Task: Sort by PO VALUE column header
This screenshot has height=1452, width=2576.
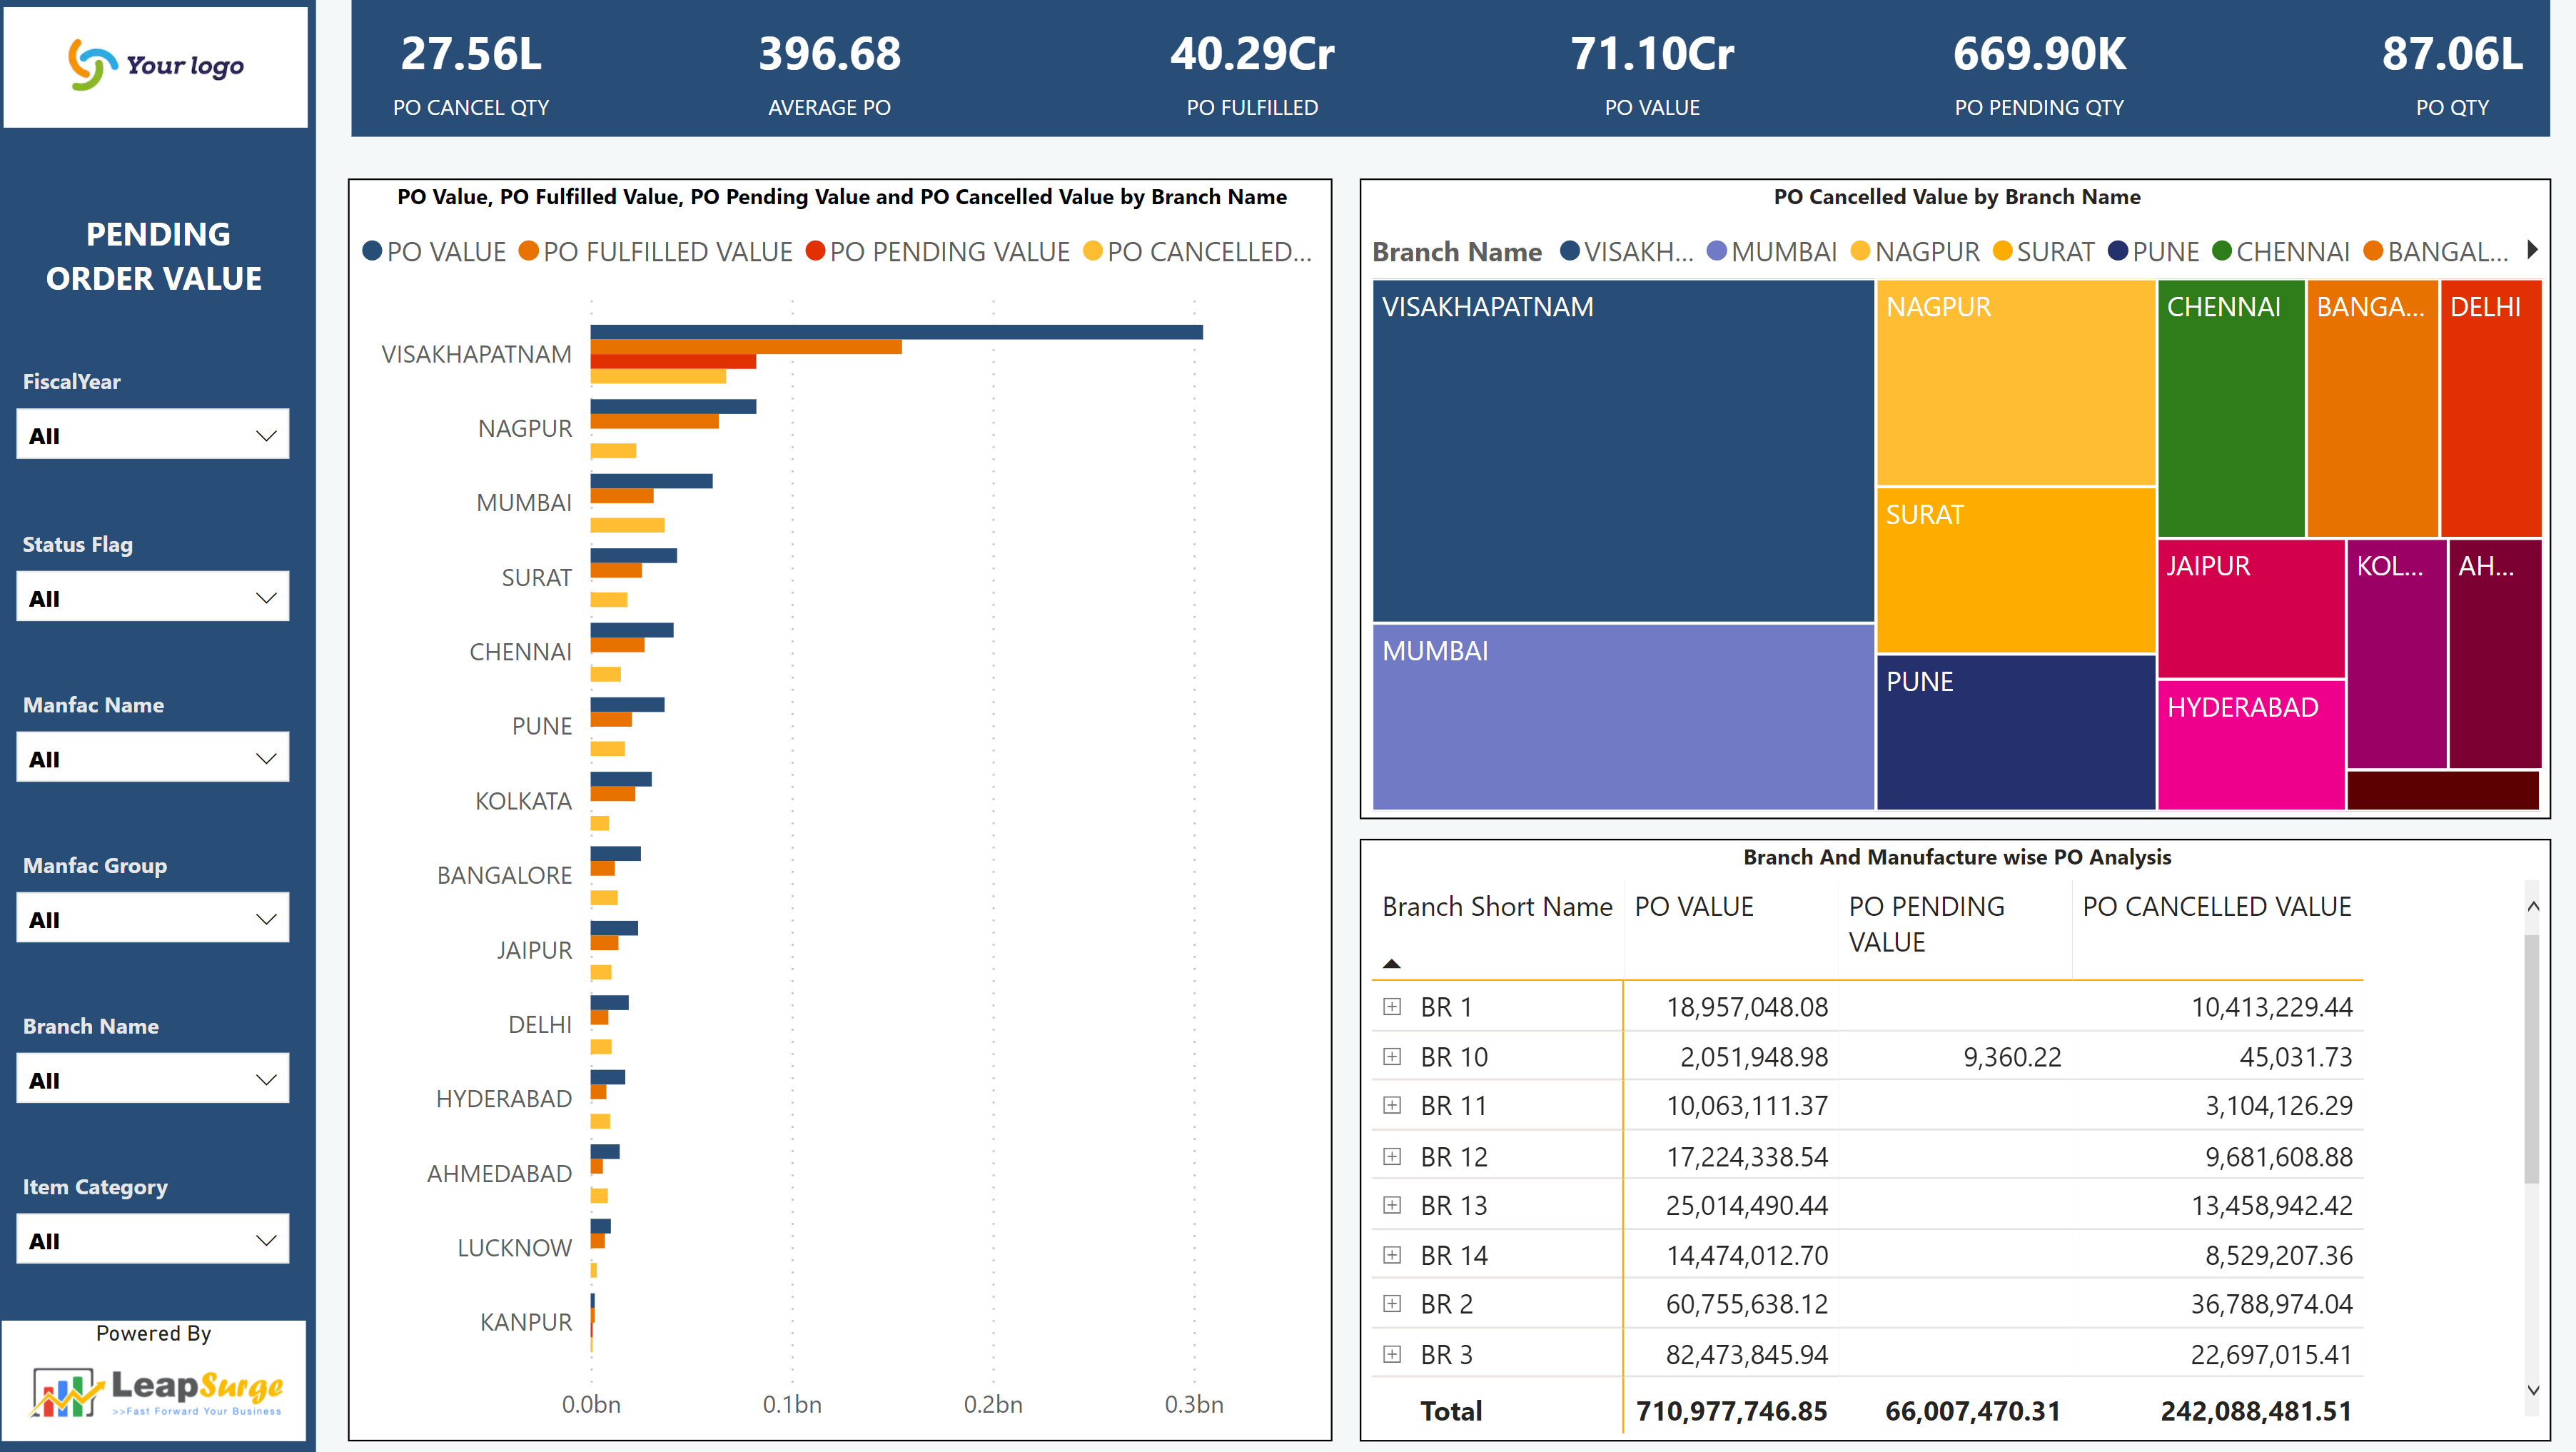Action: [1693, 907]
